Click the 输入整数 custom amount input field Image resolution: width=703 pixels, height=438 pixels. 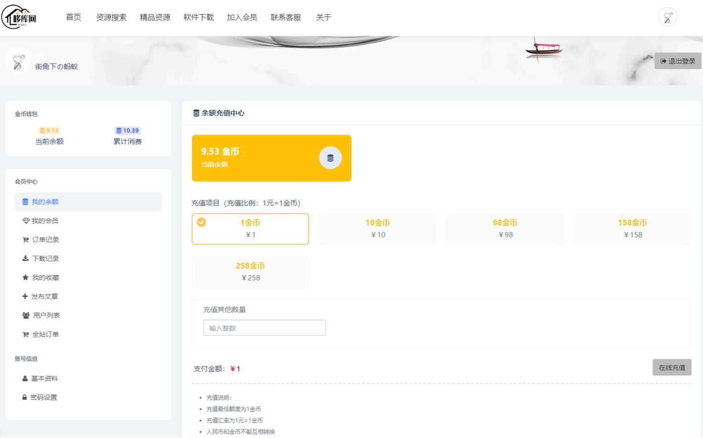[x=264, y=328]
